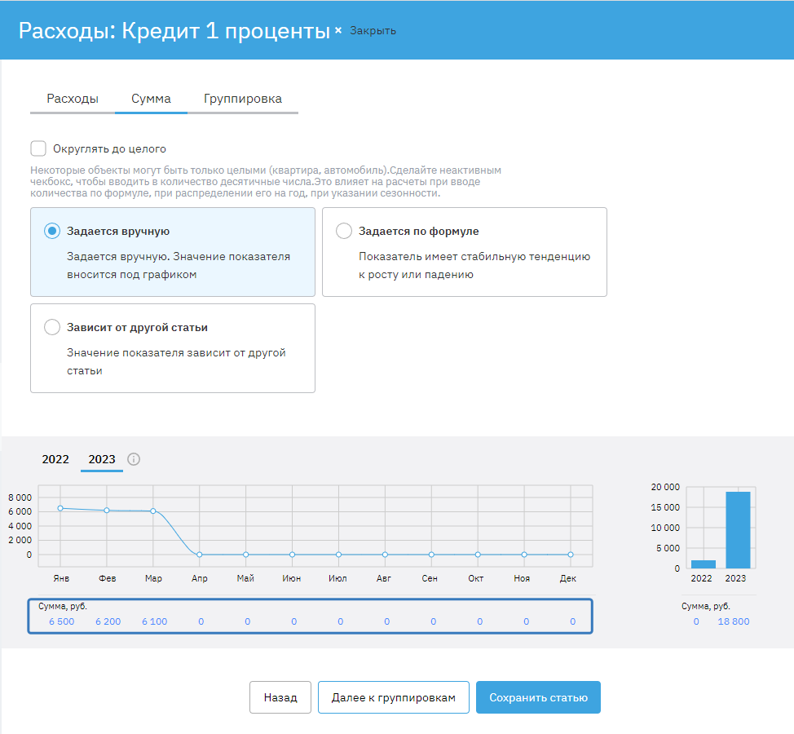Viewport: 794px width, 734px height.
Task: Enable the 'Округлять до целого' checkbox
Action: tap(38, 148)
